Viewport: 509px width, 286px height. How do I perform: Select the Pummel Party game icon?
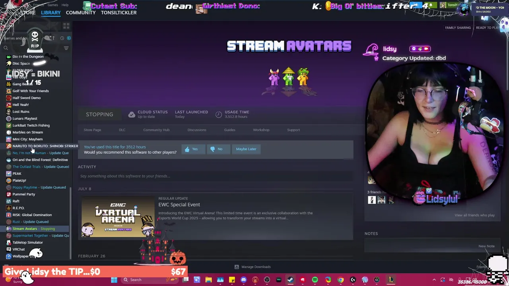tap(9, 194)
